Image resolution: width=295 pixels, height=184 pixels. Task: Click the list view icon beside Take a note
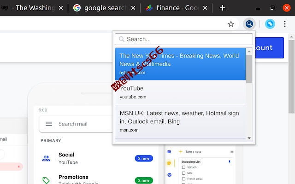coord(231,152)
